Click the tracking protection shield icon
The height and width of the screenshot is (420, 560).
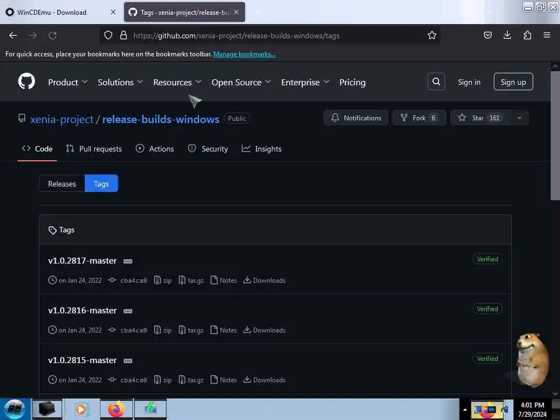(108, 35)
